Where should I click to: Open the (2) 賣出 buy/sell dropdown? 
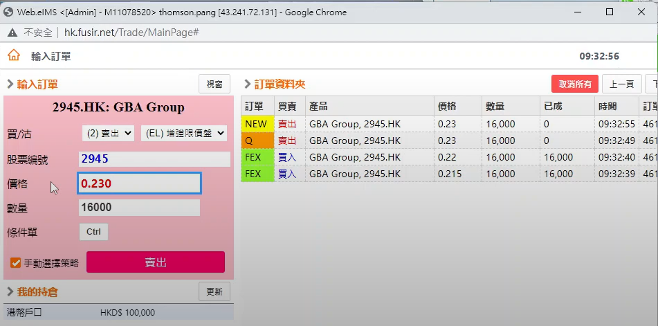point(108,134)
